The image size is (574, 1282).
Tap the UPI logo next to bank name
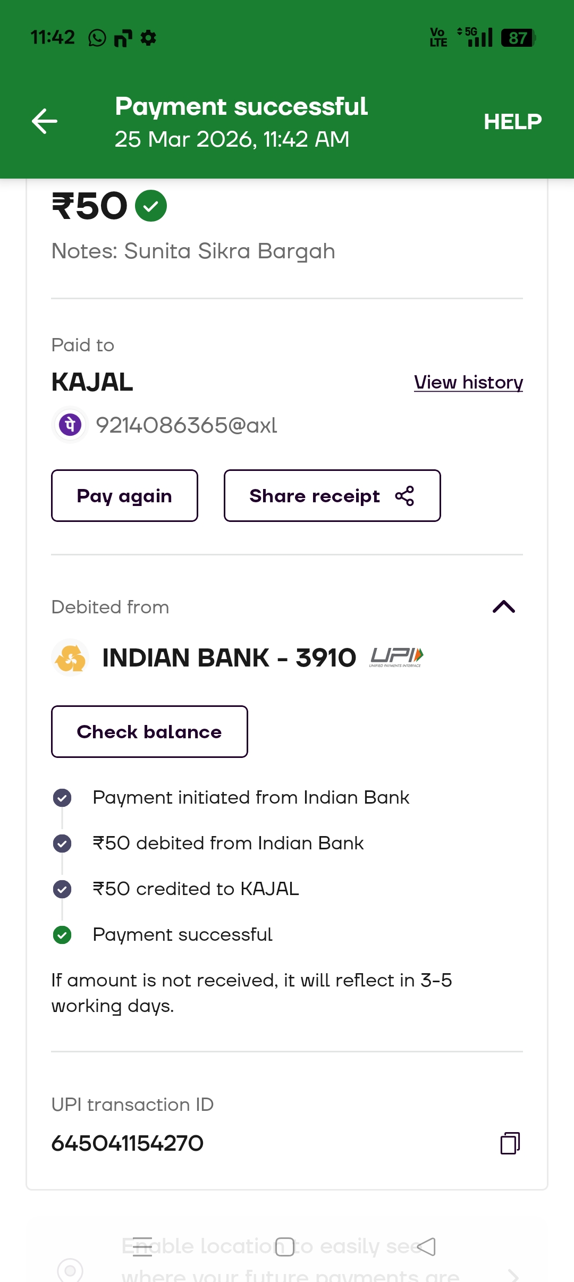click(x=396, y=657)
